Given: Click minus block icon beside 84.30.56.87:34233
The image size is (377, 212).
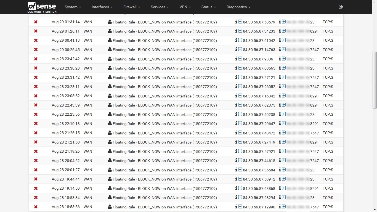Looking at the screenshot, I should point(240,31).
